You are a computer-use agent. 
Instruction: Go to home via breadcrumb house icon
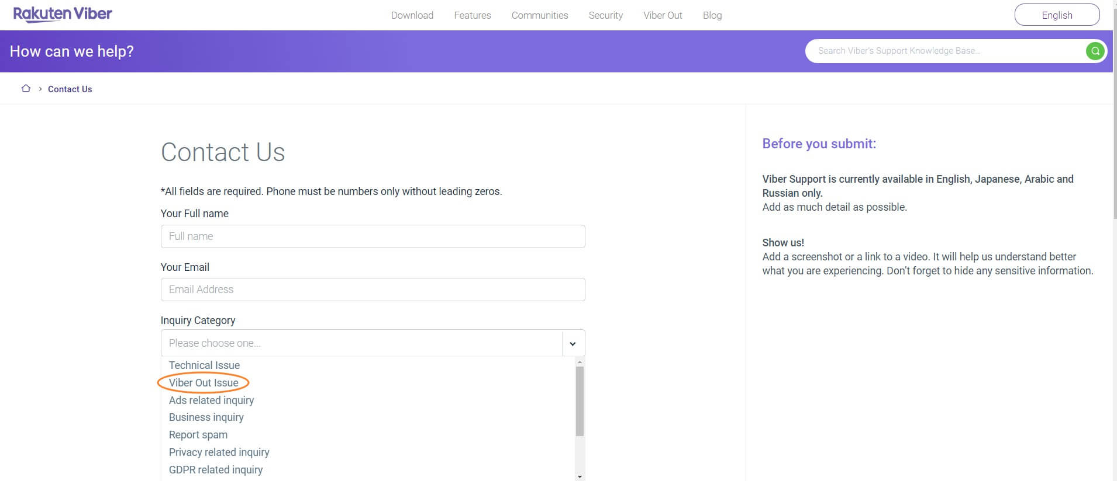26,89
